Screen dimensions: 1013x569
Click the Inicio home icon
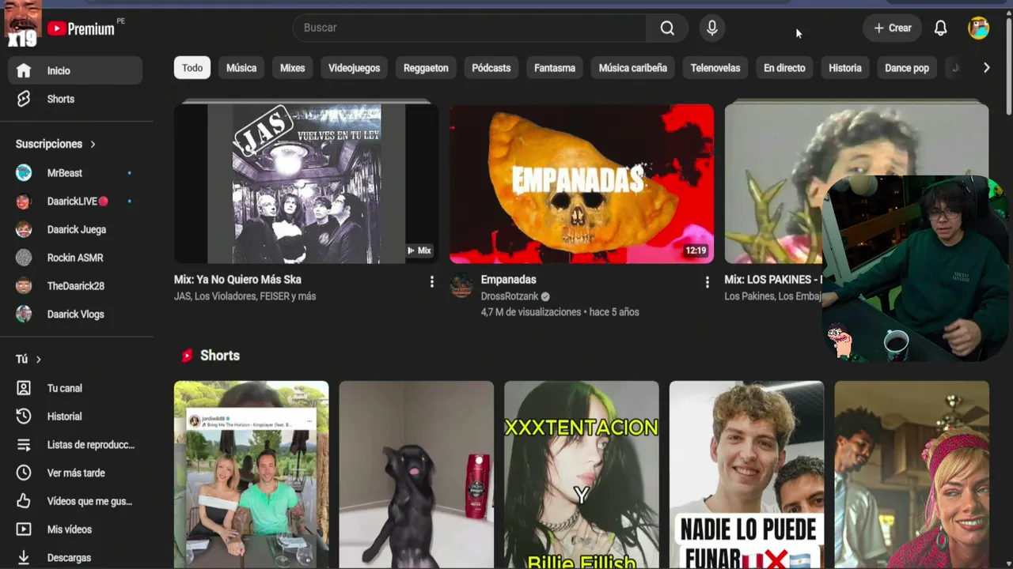pos(24,70)
